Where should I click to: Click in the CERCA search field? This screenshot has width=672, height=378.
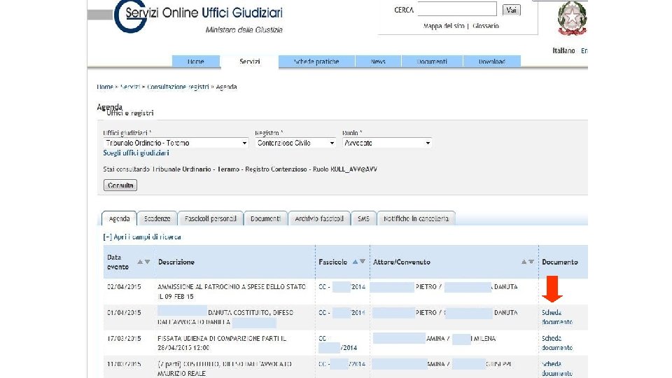coord(457,9)
